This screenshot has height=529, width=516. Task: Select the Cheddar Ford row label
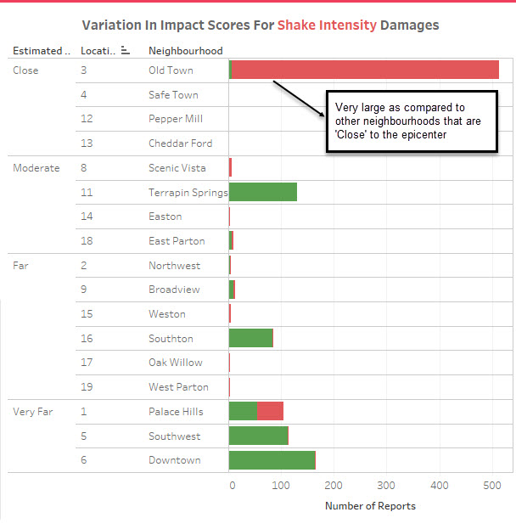(181, 143)
